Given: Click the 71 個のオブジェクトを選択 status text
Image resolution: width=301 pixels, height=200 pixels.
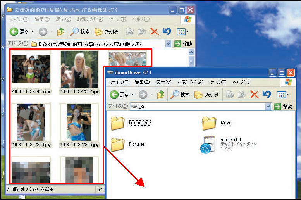Looking at the screenshot, I should tap(30, 190).
